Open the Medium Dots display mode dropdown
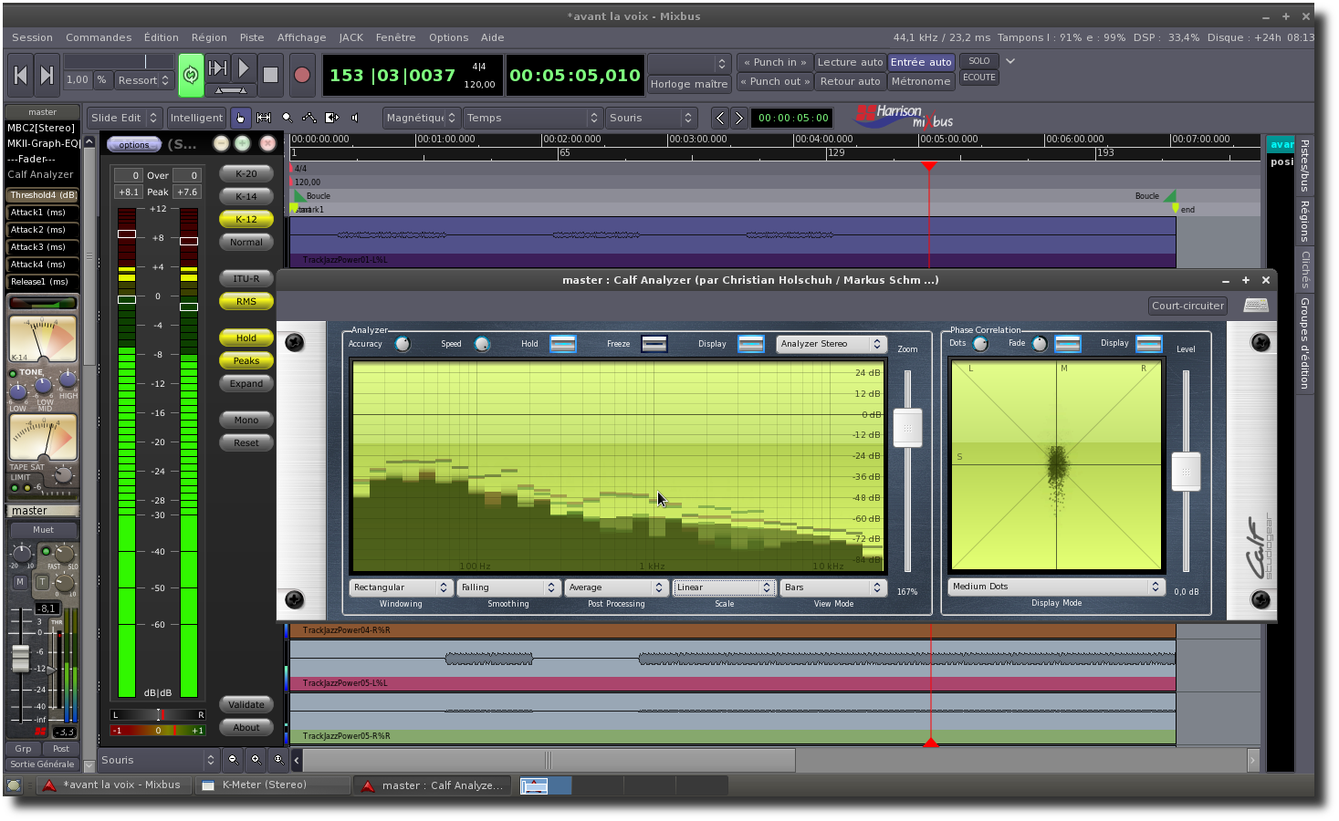Viewport: 1339px width, 821px height. pyautogui.click(x=1055, y=587)
